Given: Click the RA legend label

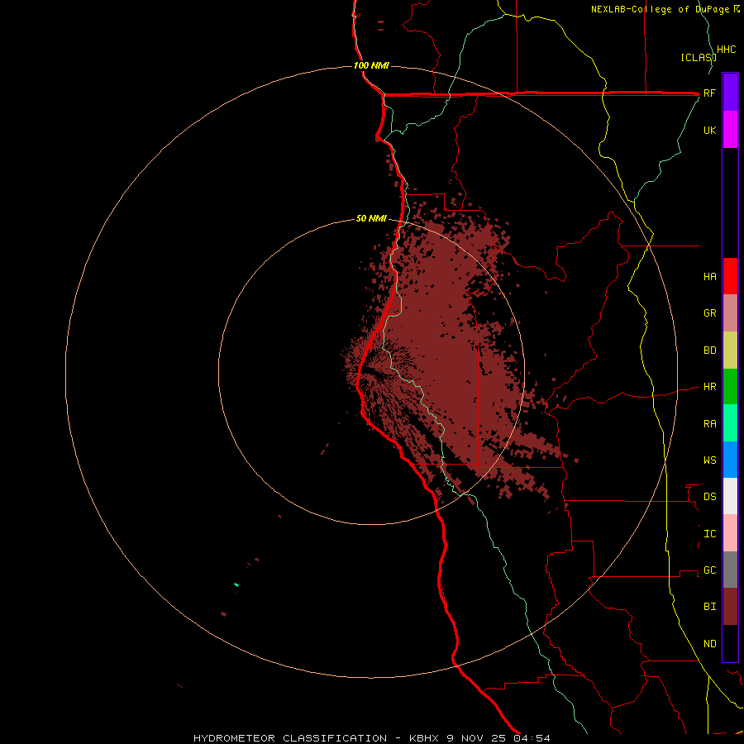Looking at the screenshot, I should 710,424.
